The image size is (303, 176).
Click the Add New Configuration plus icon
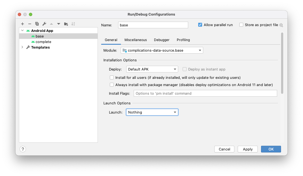23,24
